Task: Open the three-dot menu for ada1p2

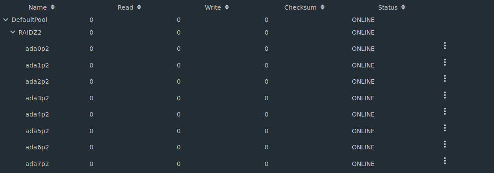Action: click(444, 62)
